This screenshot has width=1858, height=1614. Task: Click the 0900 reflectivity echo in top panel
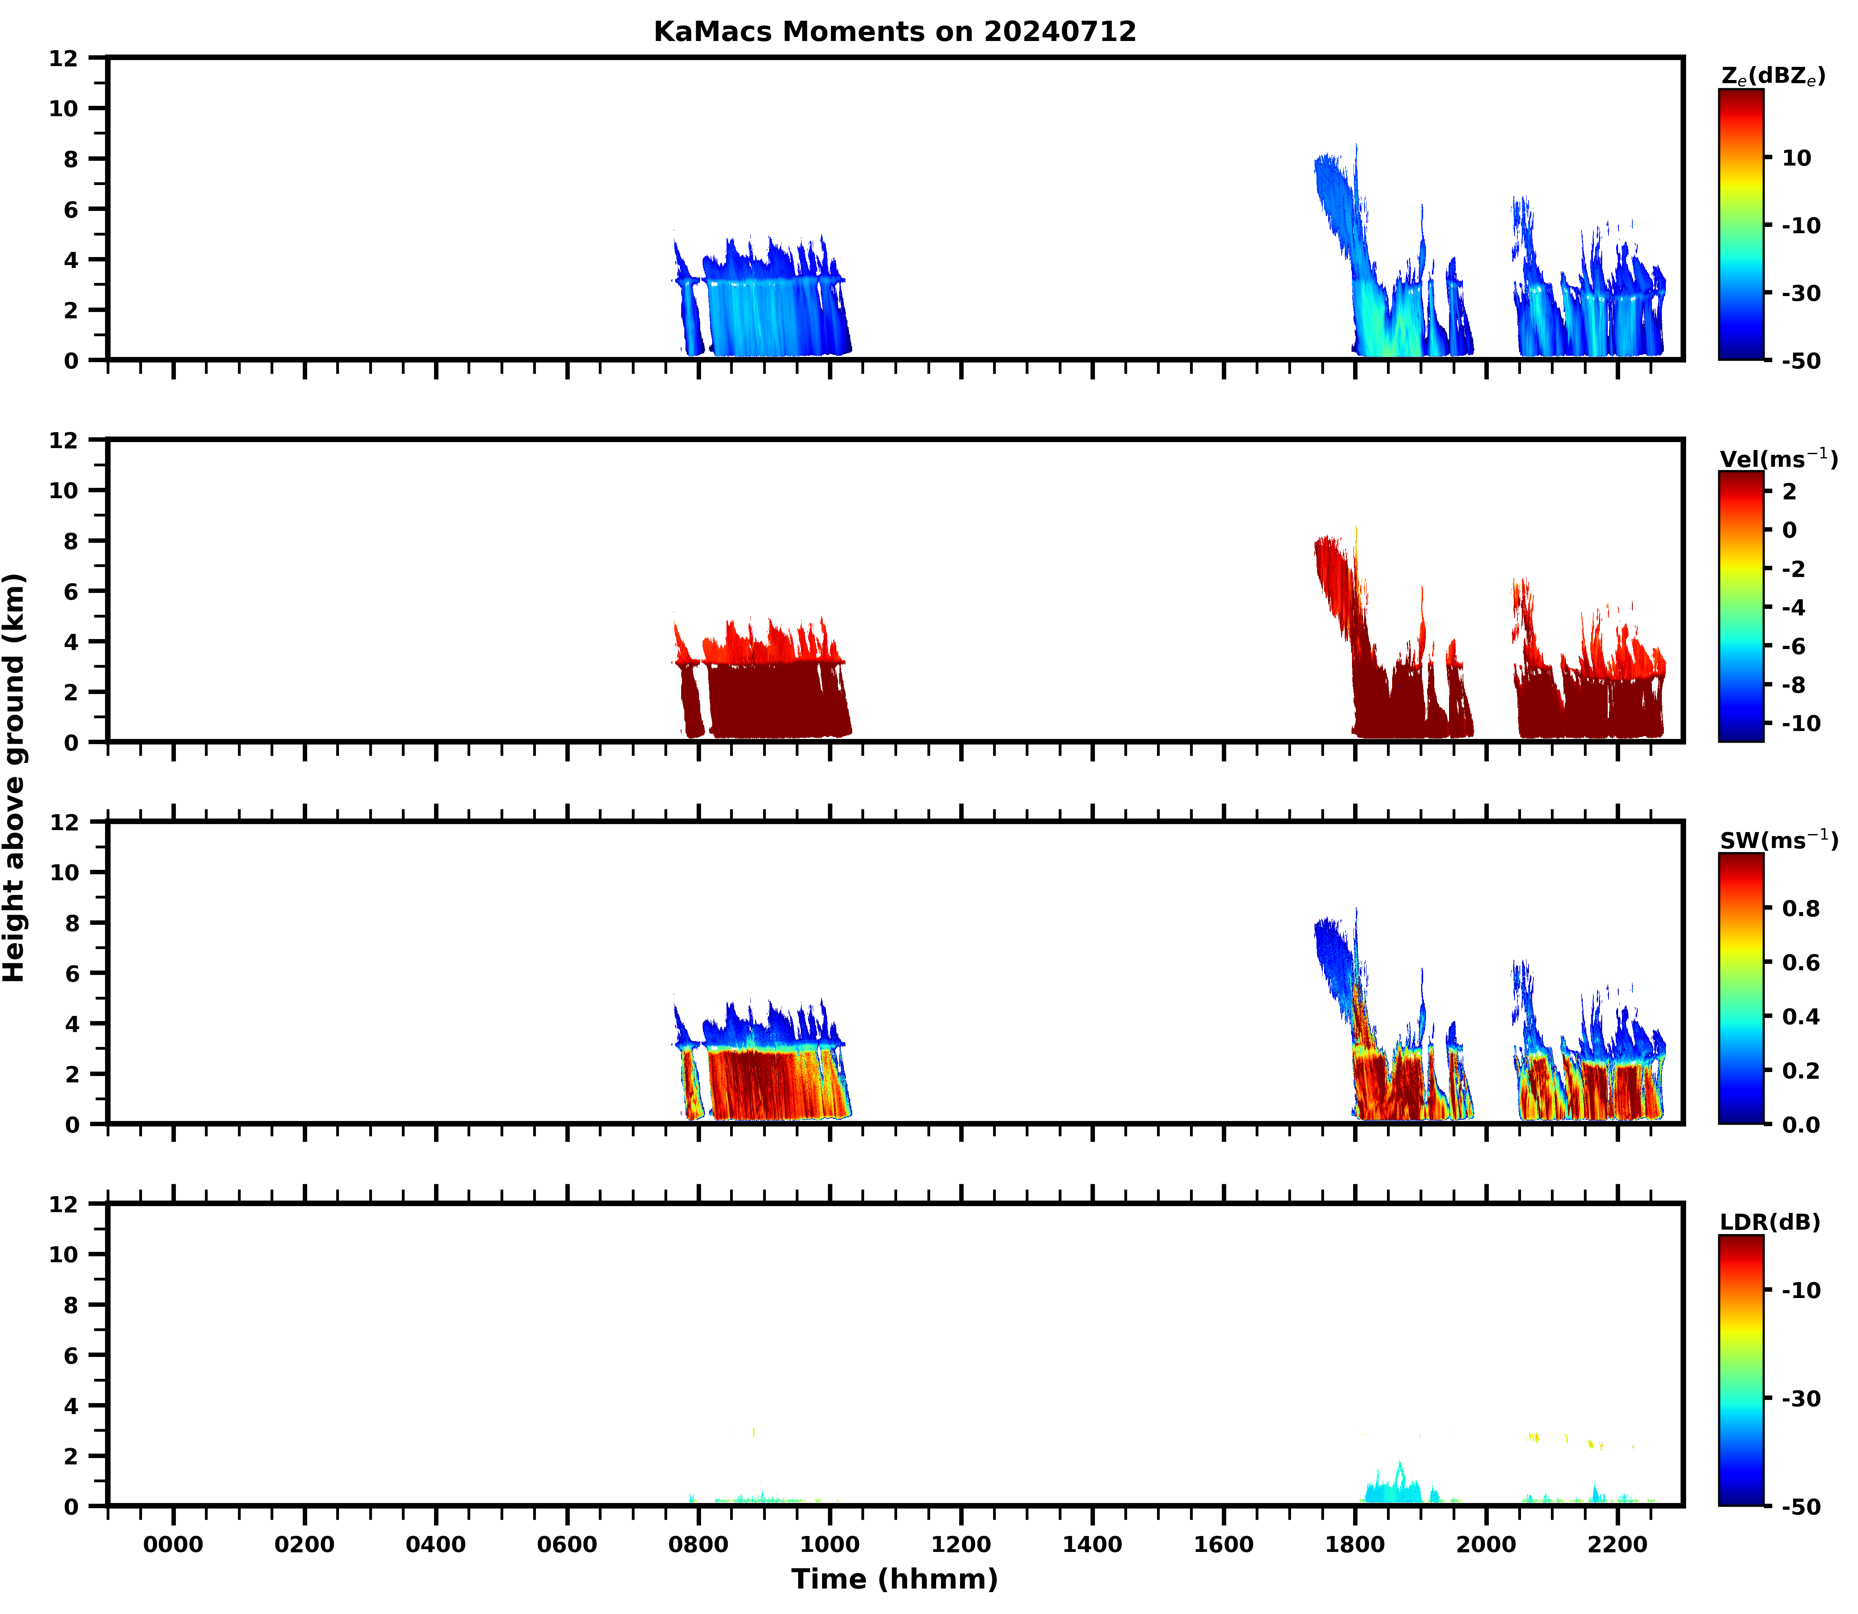tap(765, 315)
